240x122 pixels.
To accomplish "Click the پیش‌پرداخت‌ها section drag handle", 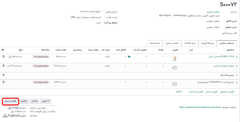I will tap(236, 75).
